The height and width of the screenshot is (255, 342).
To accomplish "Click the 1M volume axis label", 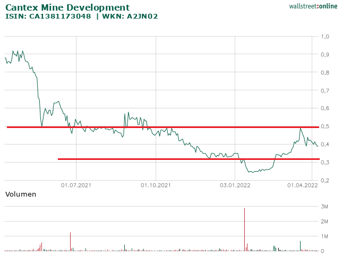I will 324,236.
